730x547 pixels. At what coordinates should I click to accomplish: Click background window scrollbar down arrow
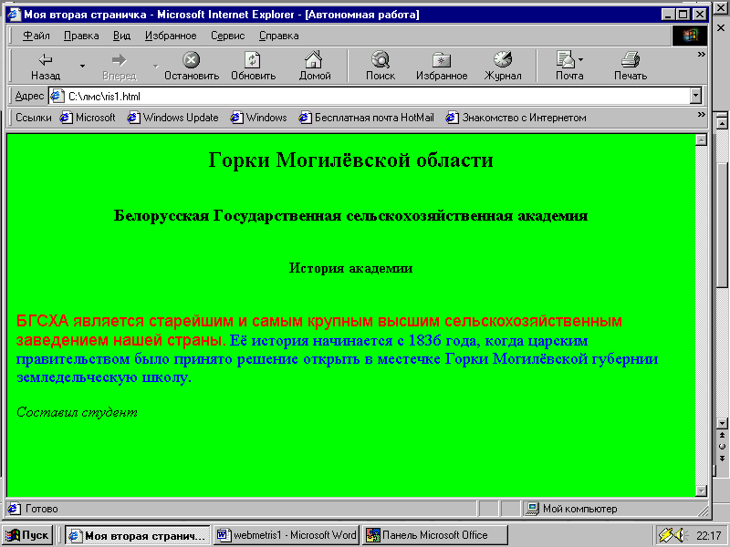[x=722, y=423]
